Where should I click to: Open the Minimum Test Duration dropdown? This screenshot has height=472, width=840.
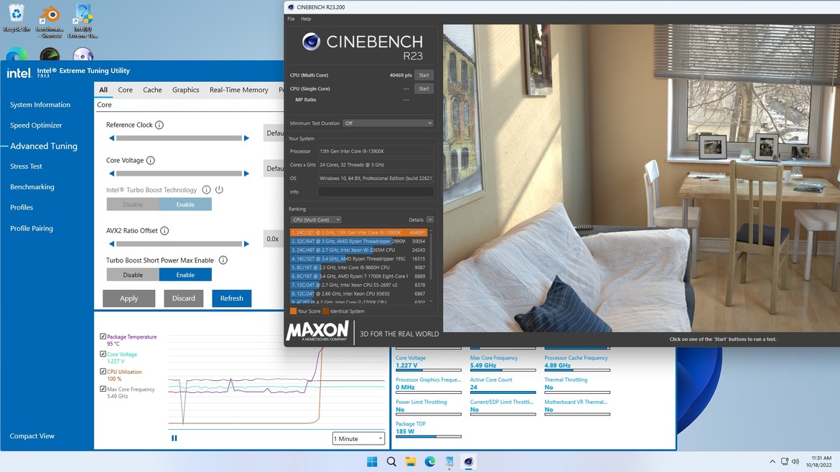coord(388,123)
